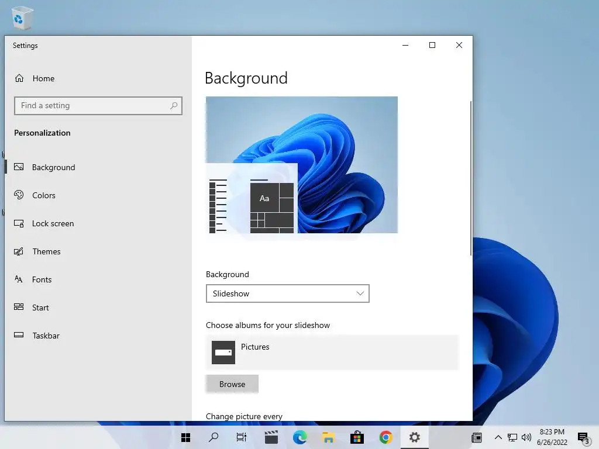
Task: Click the volume speaker tray icon
Action: (x=526, y=437)
